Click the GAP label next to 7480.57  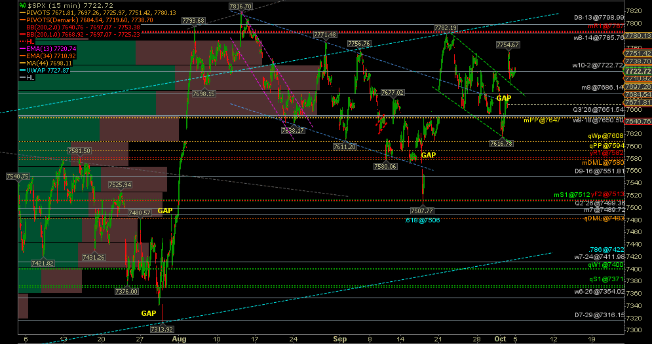tap(165, 211)
